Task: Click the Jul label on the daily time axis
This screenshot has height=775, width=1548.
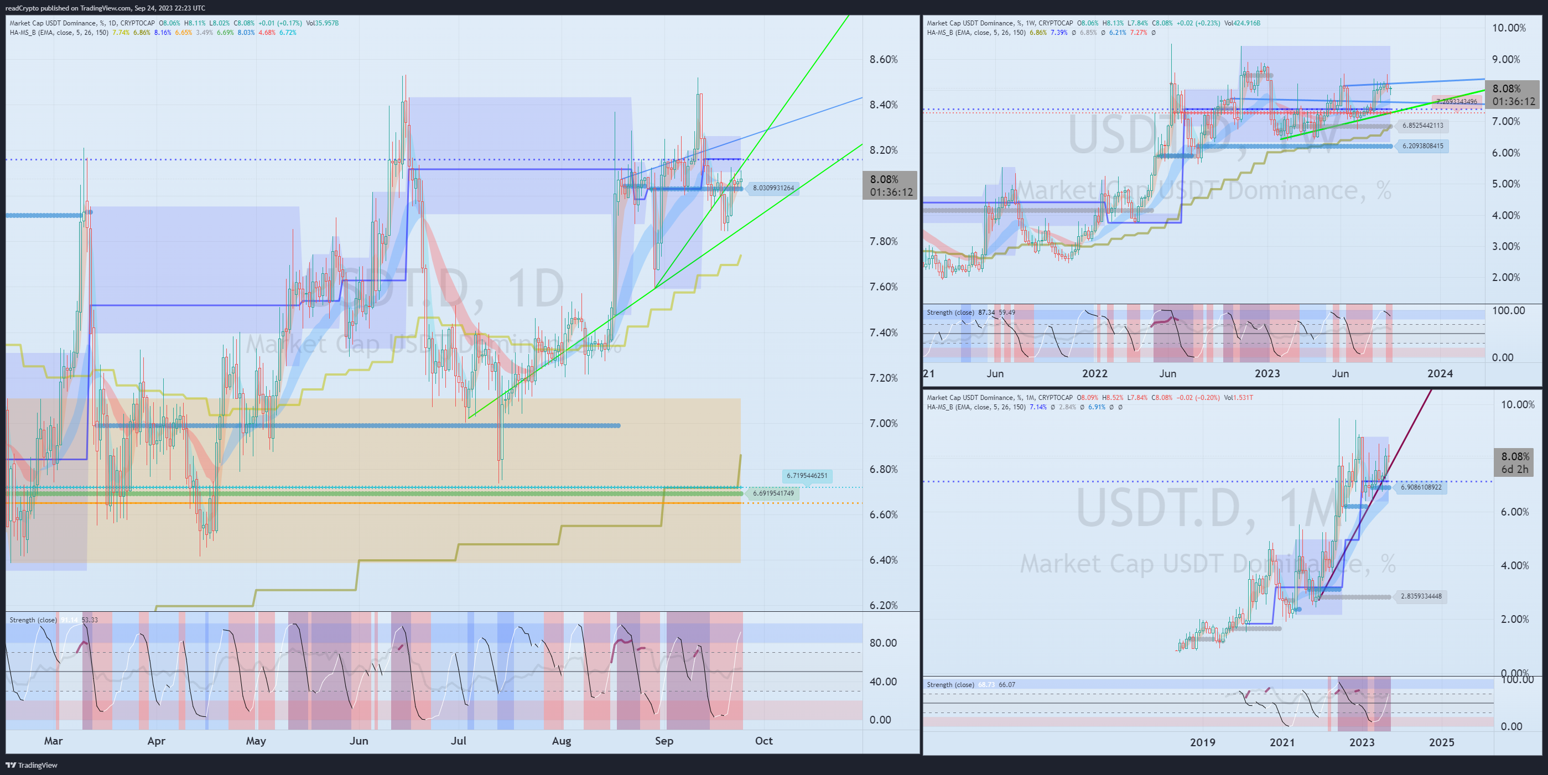Action: click(458, 741)
